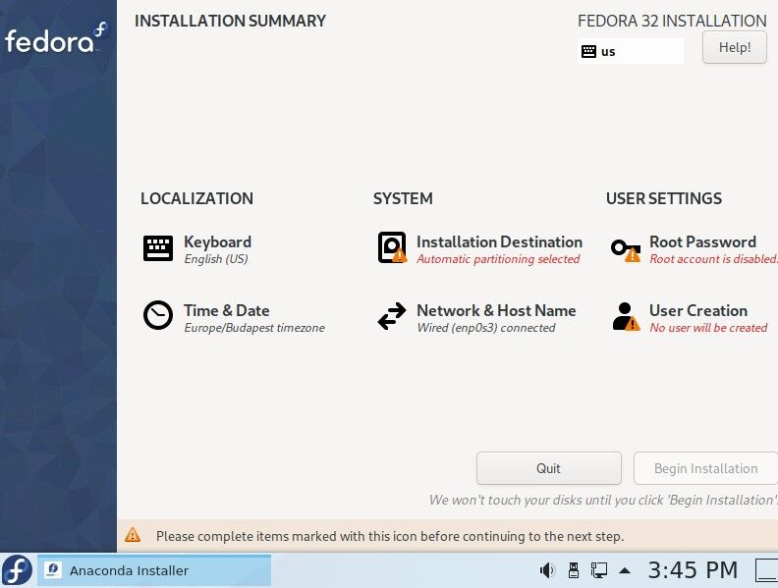Click 'Automatic partitioning selected' status text
The image size is (778, 588).
click(498, 259)
